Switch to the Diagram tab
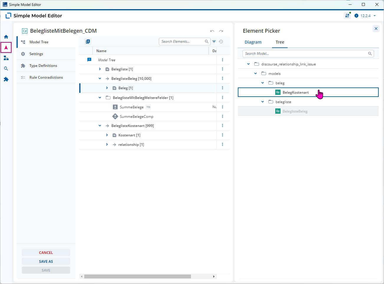Viewport: 384px width, 284px height. pyautogui.click(x=253, y=42)
